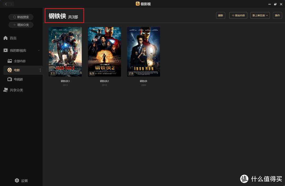Restore down the 极影视 window
This screenshot has height=186, width=285.
275,4
